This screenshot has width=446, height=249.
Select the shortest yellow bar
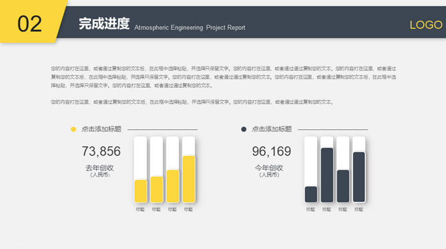pyautogui.click(x=141, y=191)
